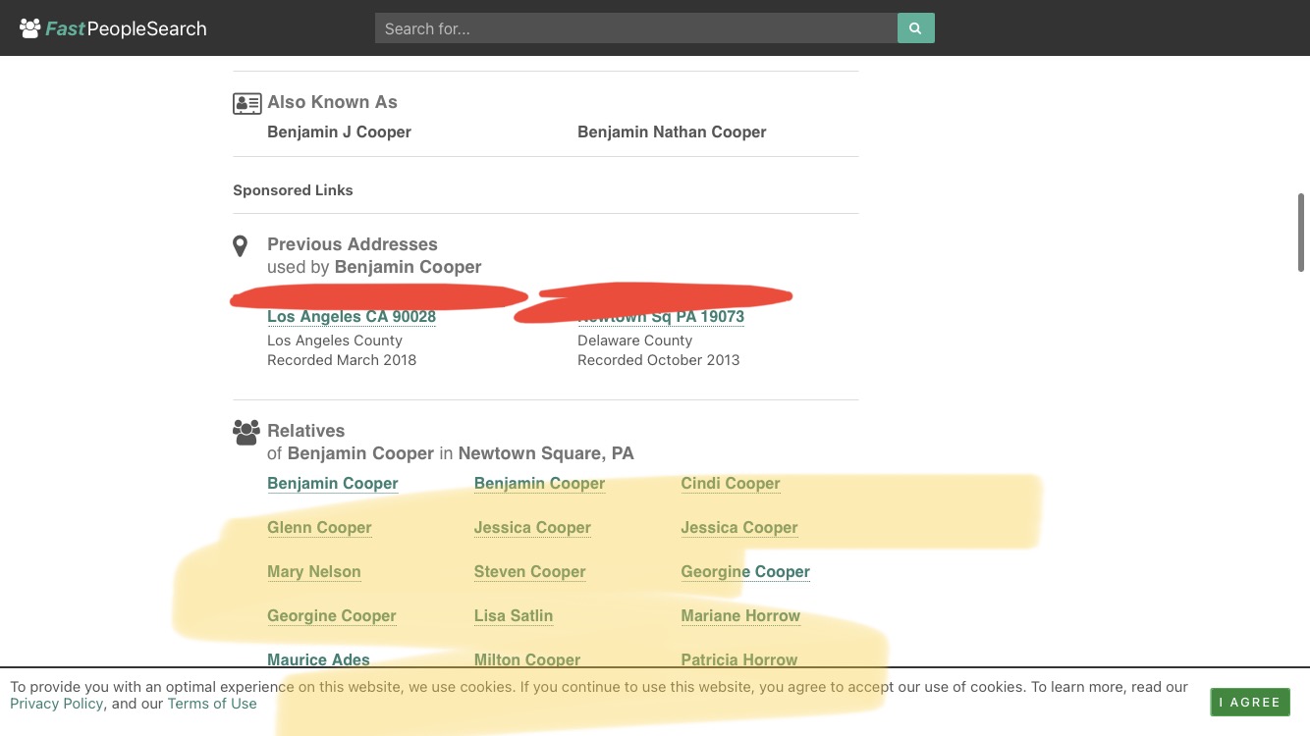
Task: Open relative Lisa Satlin's profile
Action: point(514,616)
